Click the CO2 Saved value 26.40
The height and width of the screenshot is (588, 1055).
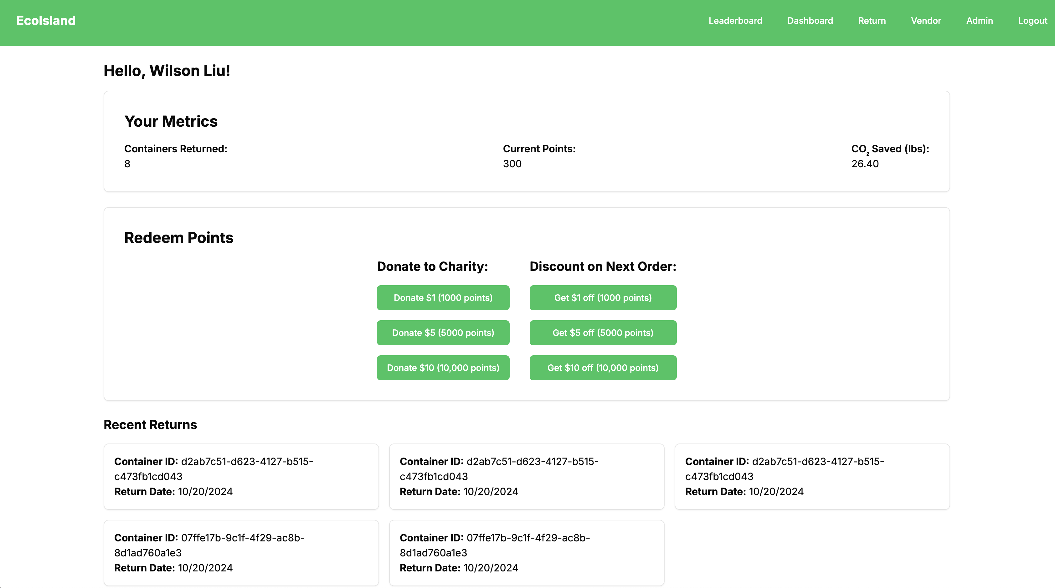tap(865, 164)
